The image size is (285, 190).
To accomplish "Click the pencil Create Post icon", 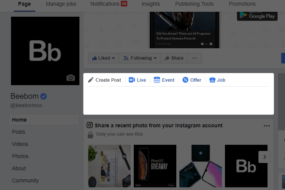I will 91,80.
